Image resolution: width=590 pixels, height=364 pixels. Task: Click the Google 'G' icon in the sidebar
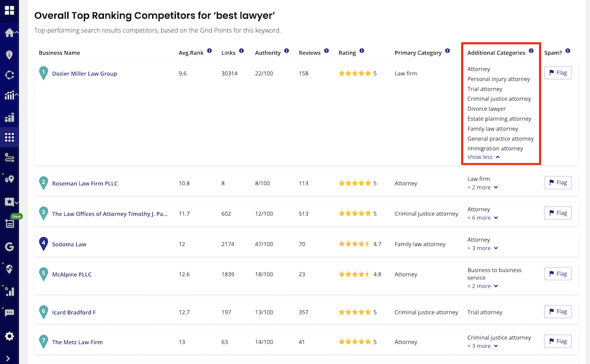tap(9, 247)
